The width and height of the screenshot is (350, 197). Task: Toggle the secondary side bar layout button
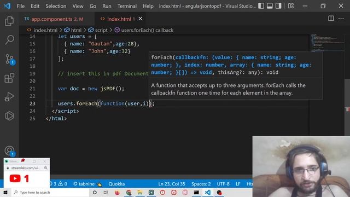click(x=278, y=6)
